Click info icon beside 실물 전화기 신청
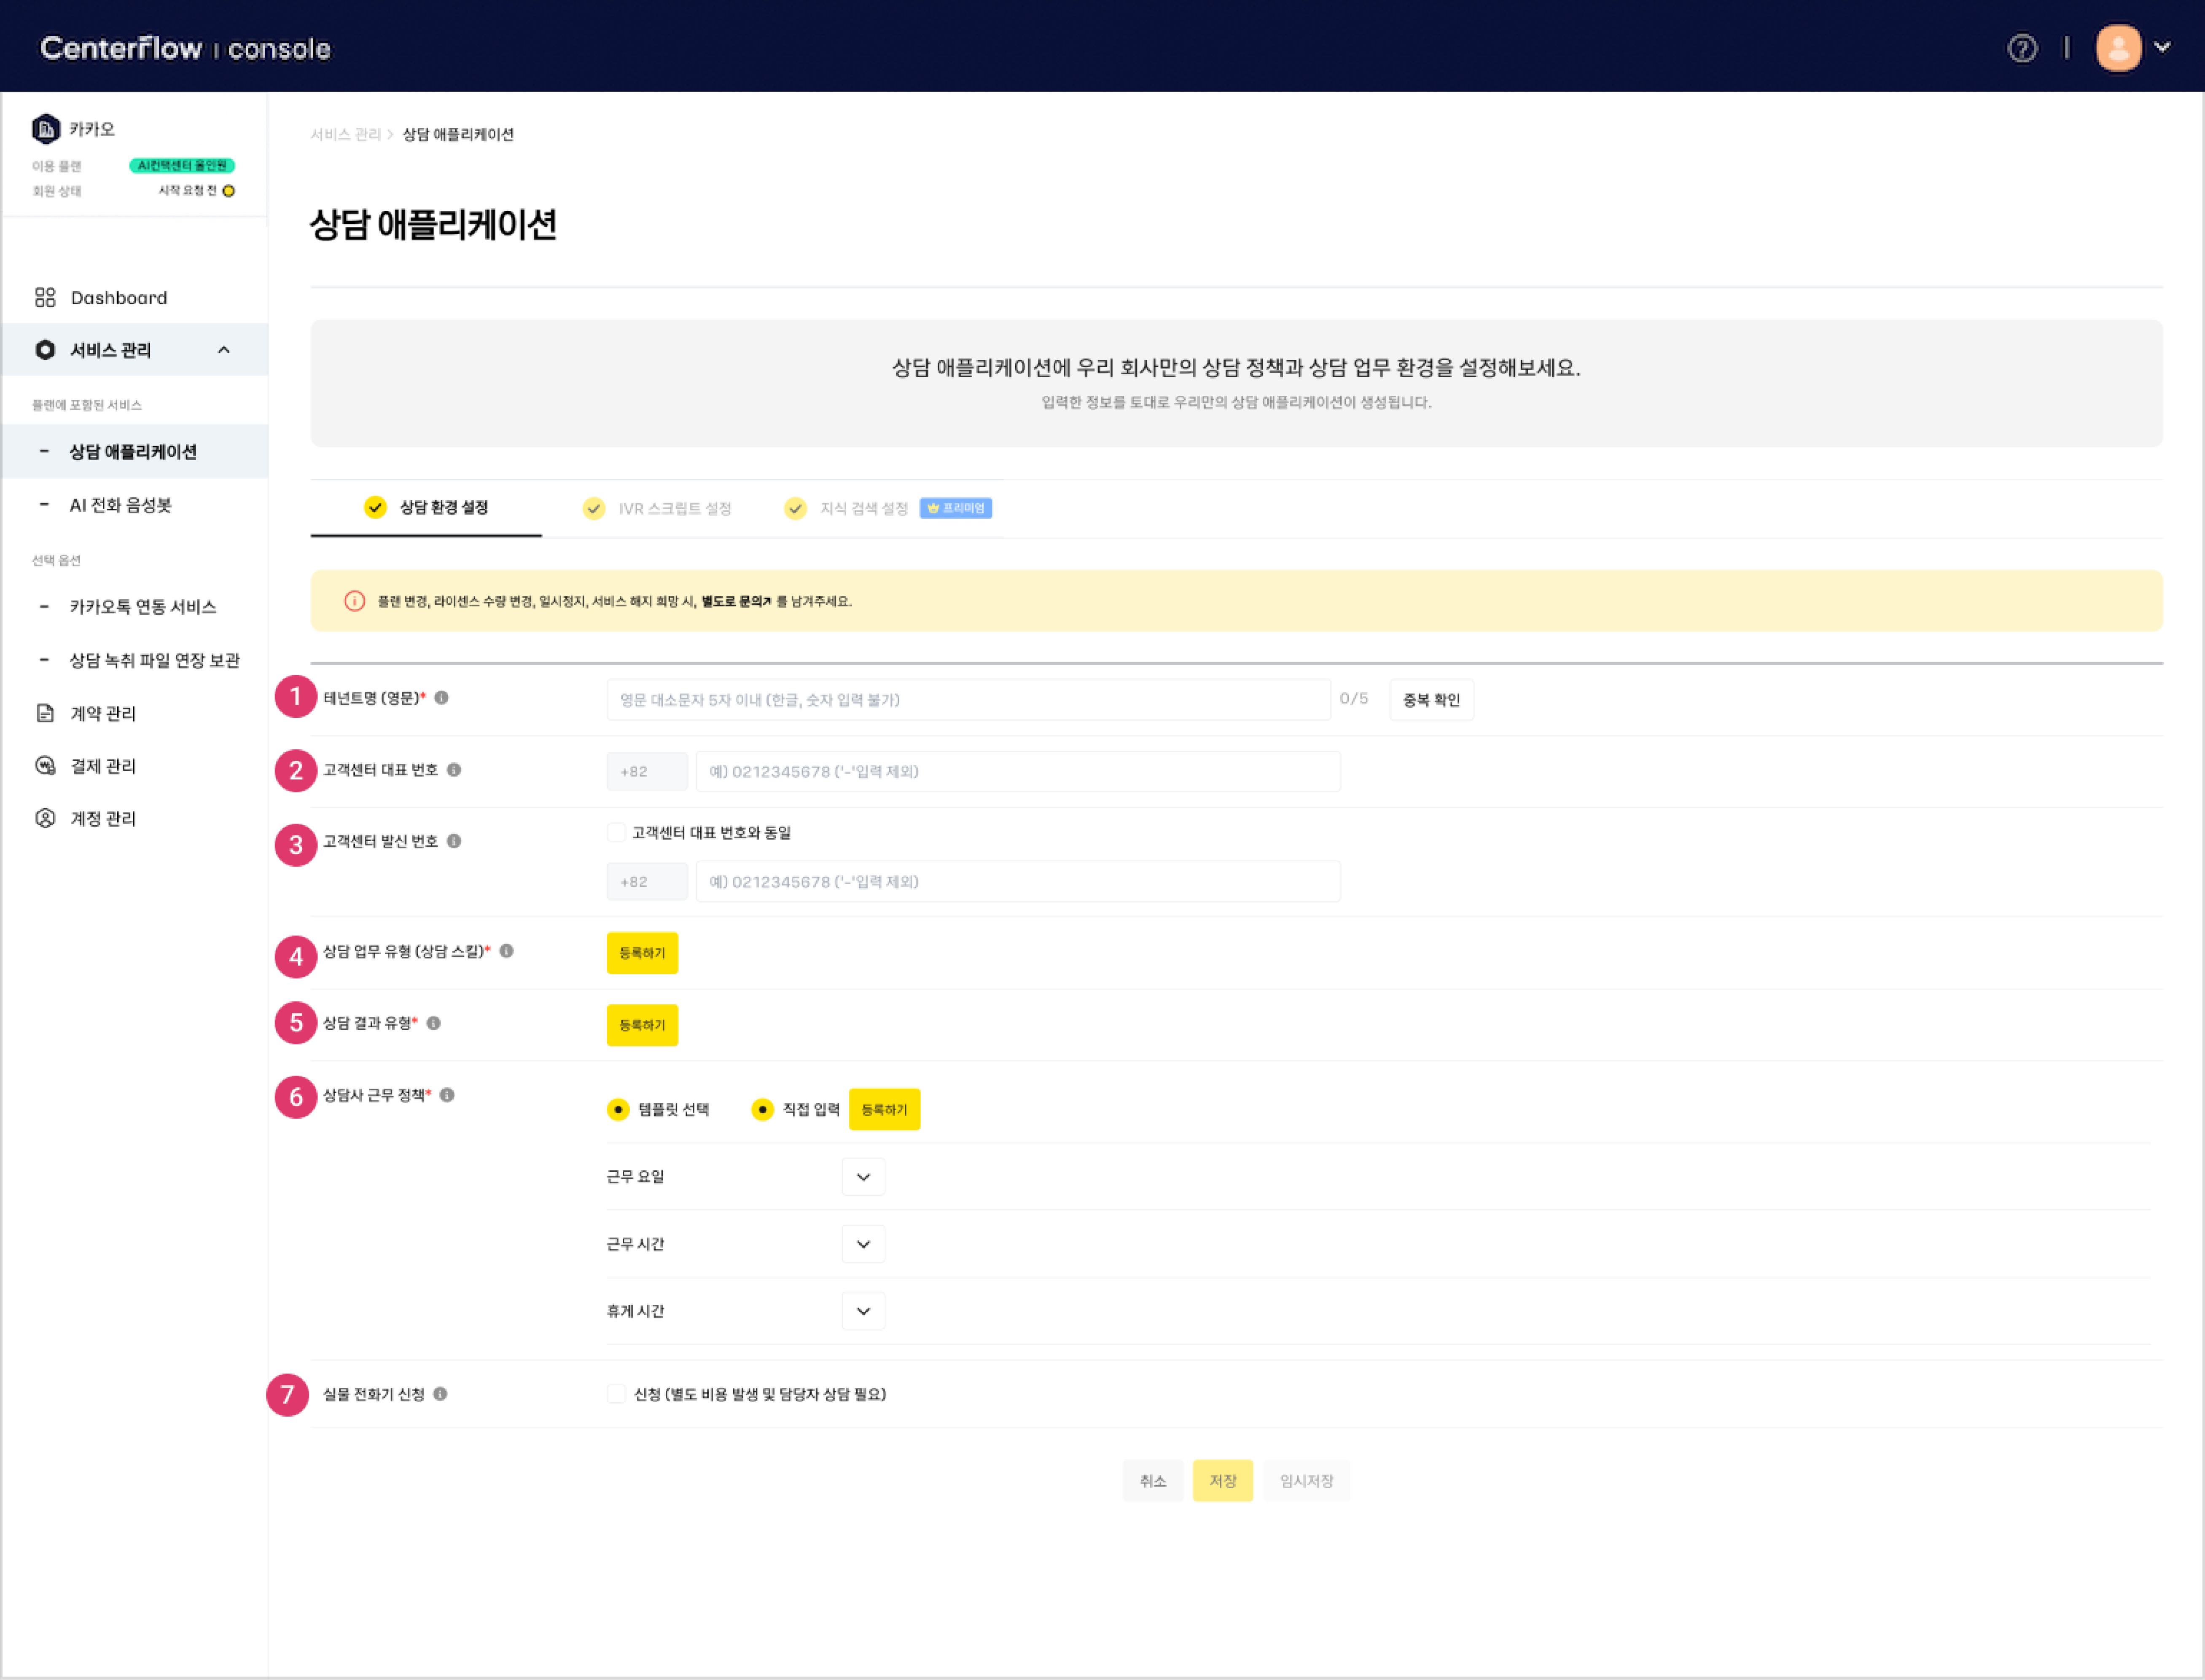 (x=440, y=1394)
